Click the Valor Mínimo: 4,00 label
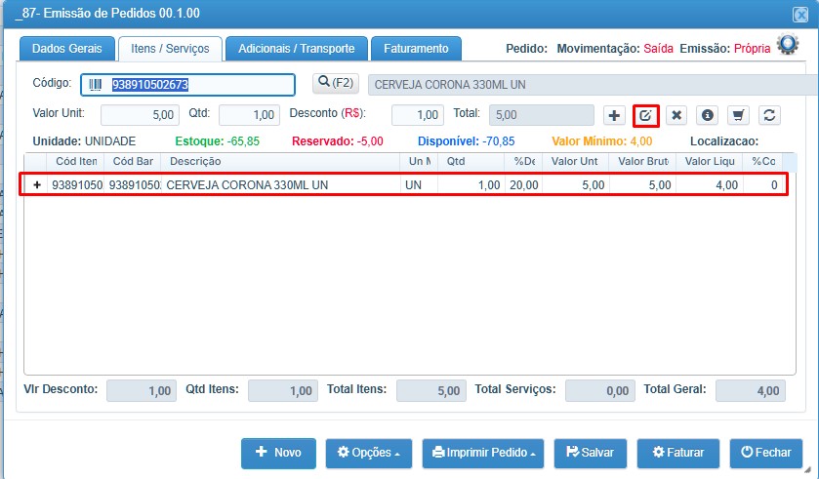819x479 pixels. click(x=601, y=141)
